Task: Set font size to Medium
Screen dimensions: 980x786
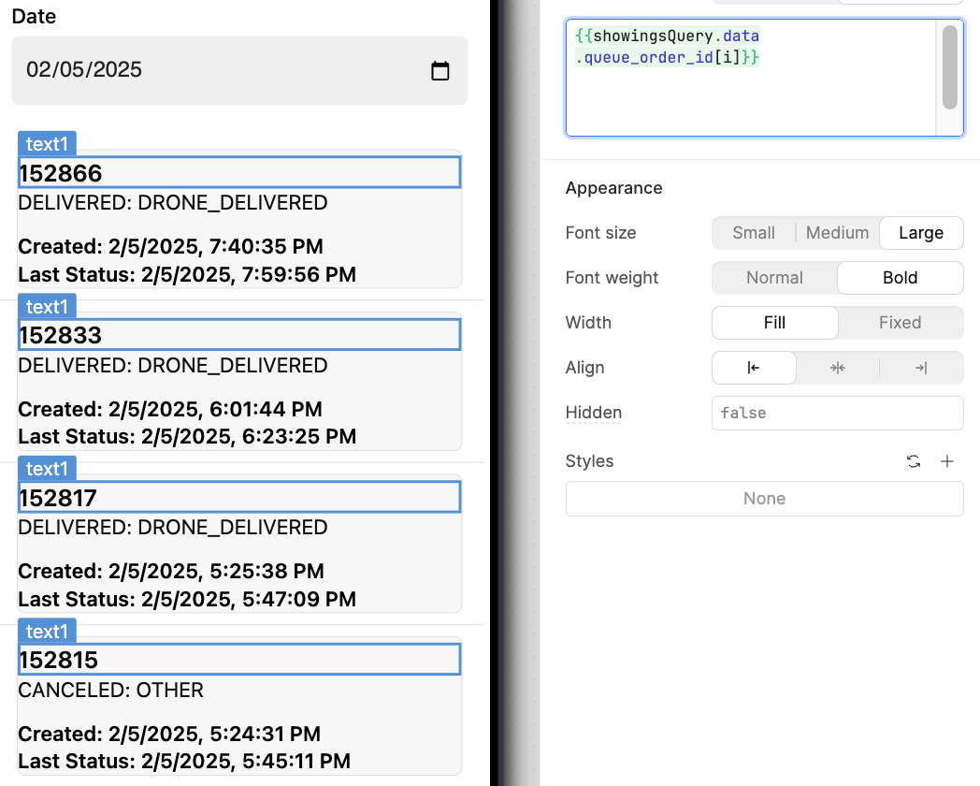Action: pyautogui.click(x=837, y=233)
